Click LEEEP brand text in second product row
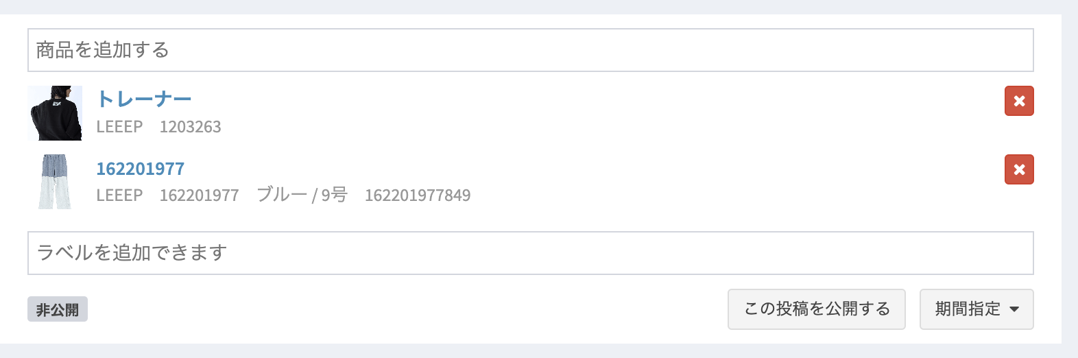The image size is (1078, 358). pyautogui.click(x=119, y=195)
